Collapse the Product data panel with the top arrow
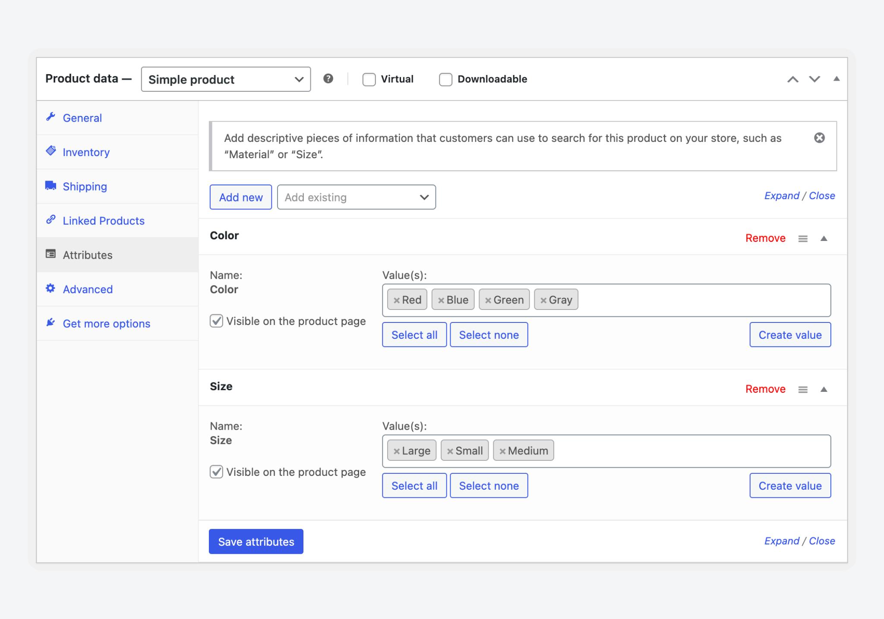Viewport: 884px width, 619px height. pyautogui.click(x=837, y=79)
